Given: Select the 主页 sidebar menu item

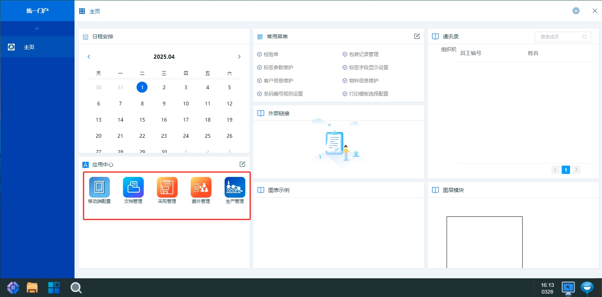Looking at the screenshot, I should coord(37,47).
